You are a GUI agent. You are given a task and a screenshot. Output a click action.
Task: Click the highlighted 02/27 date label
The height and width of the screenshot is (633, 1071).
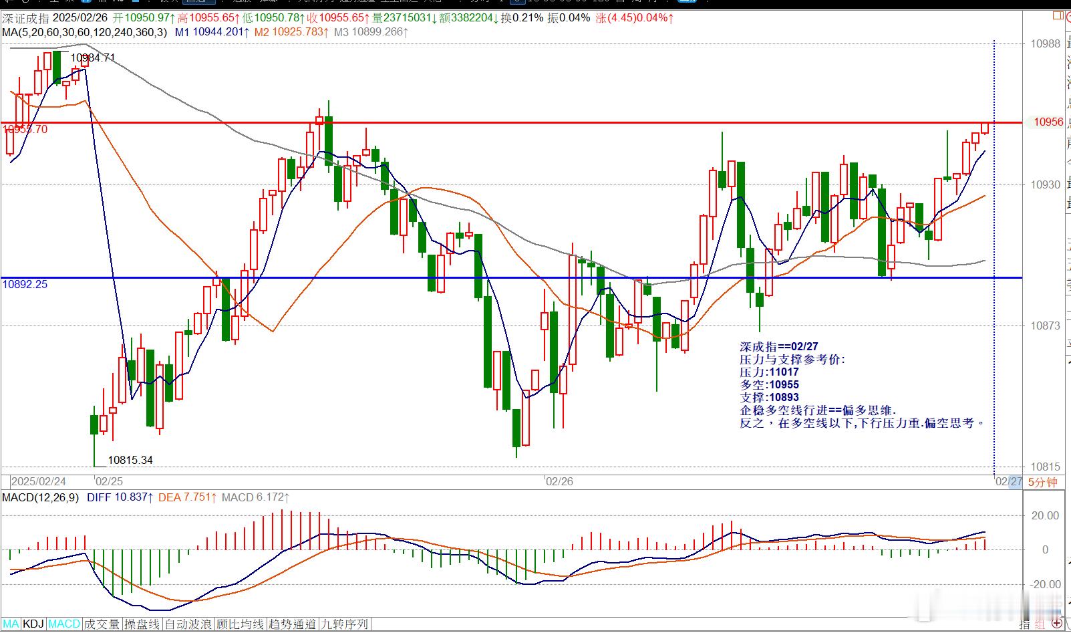click(x=1008, y=482)
